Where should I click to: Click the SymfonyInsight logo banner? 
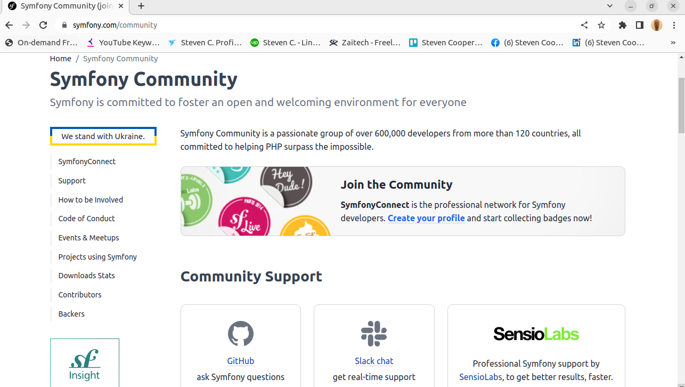85,363
